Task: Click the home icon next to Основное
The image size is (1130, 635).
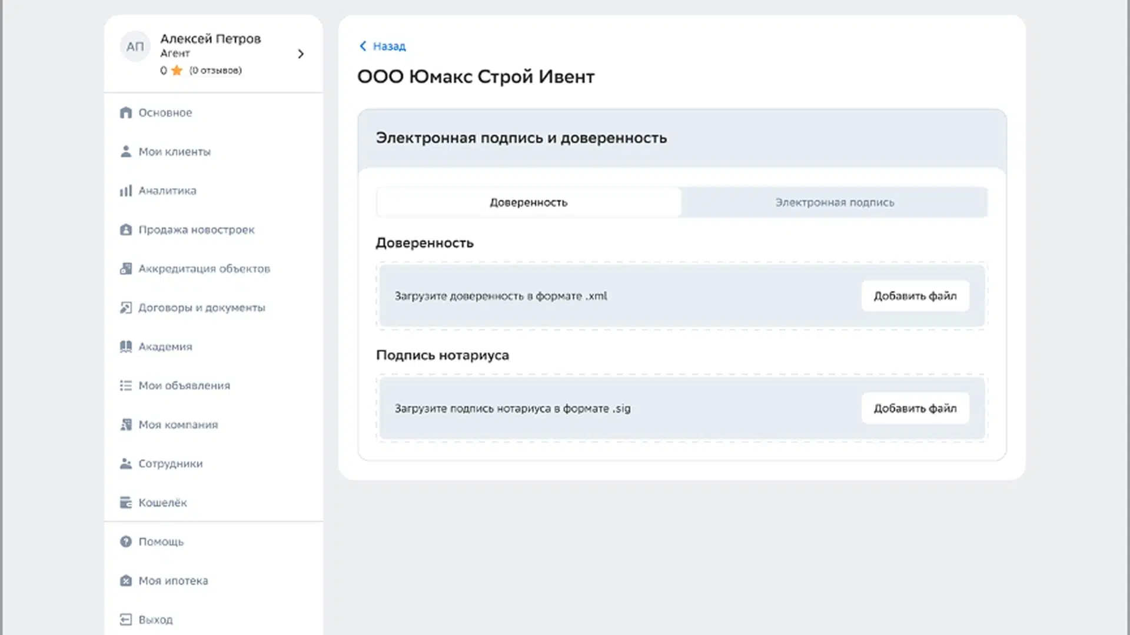Action: pyautogui.click(x=125, y=112)
